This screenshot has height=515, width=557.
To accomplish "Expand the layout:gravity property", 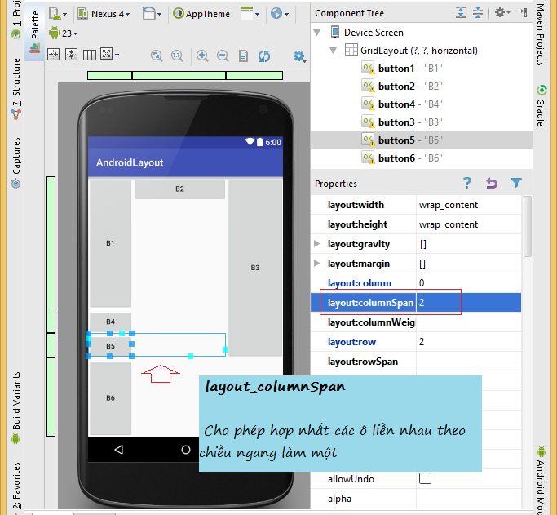I will click(317, 244).
